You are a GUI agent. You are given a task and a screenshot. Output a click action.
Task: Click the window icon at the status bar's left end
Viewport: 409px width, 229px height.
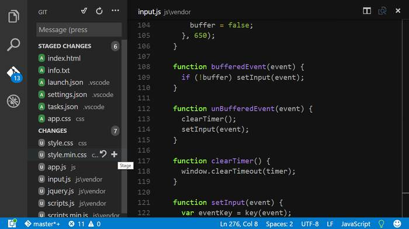coord(12,223)
